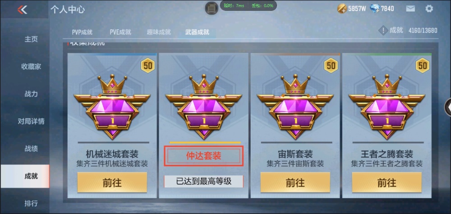Tap the diamond currency add icon

click(375, 9)
